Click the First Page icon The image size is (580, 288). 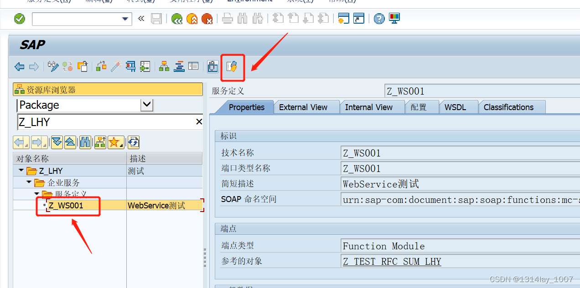278,19
